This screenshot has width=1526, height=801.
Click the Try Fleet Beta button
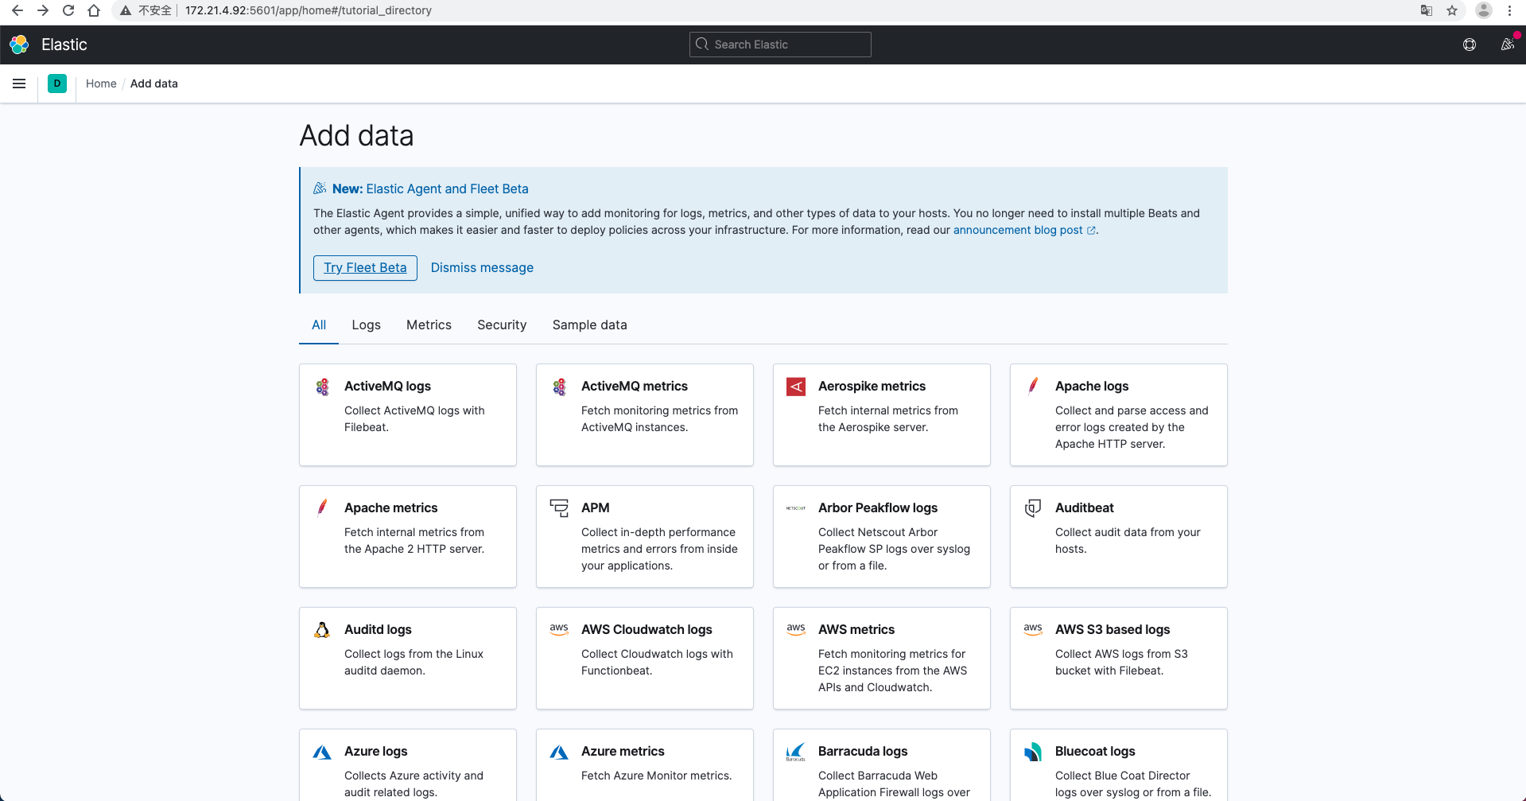pyautogui.click(x=365, y=268)
